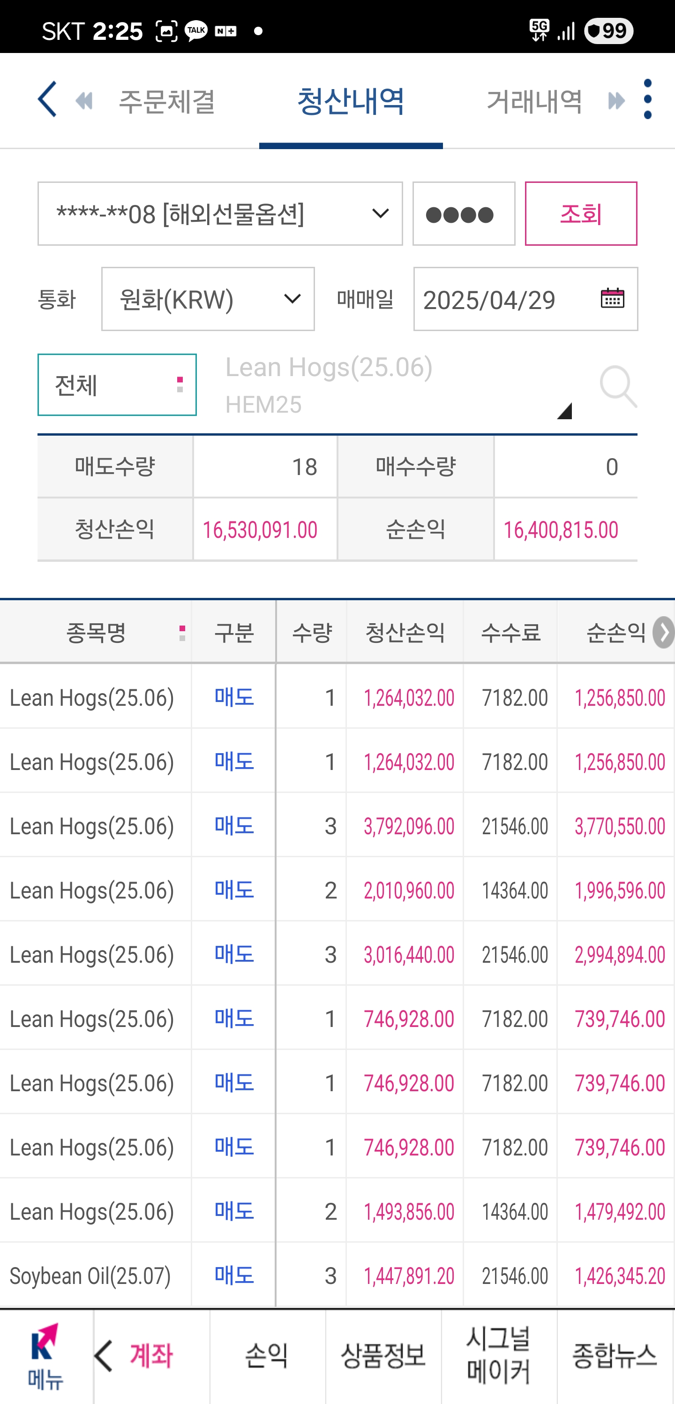Image resolution: width=675 pixels, height=1404 pixels.
Task: Switch to the 거래내역 tab
Action: [534, 101]
